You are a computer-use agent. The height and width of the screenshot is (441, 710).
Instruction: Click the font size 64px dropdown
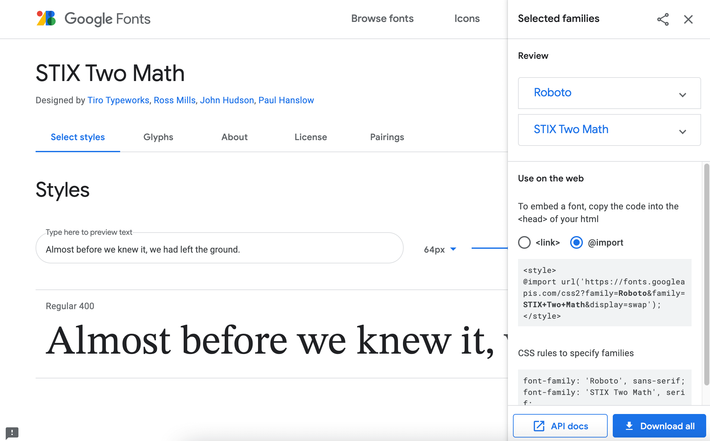440,249
